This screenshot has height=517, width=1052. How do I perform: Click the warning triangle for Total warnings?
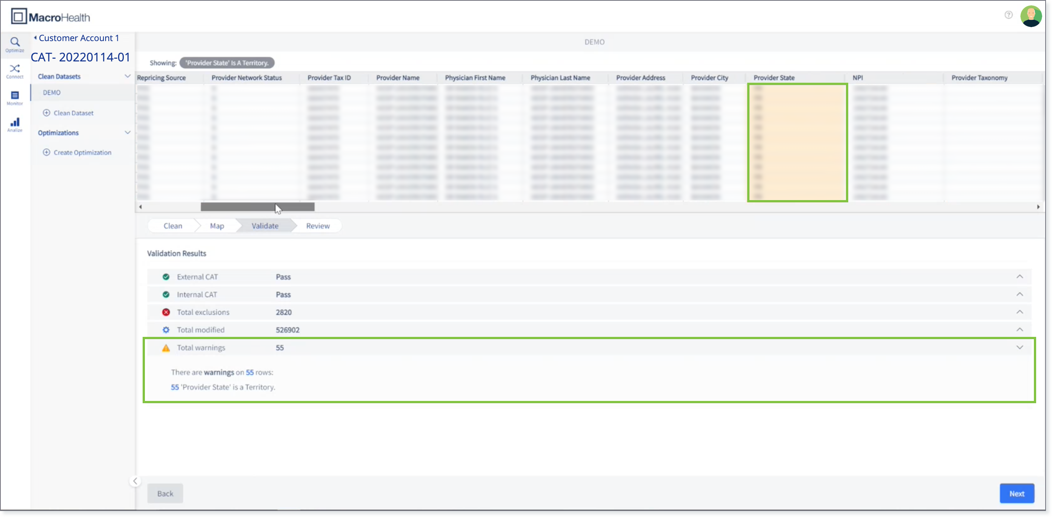pyautogui.click(x=166, y=348)
